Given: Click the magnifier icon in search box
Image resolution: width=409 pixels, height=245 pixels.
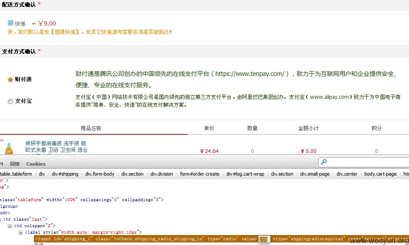Looking at the screenshot, I should pos(324,162).
